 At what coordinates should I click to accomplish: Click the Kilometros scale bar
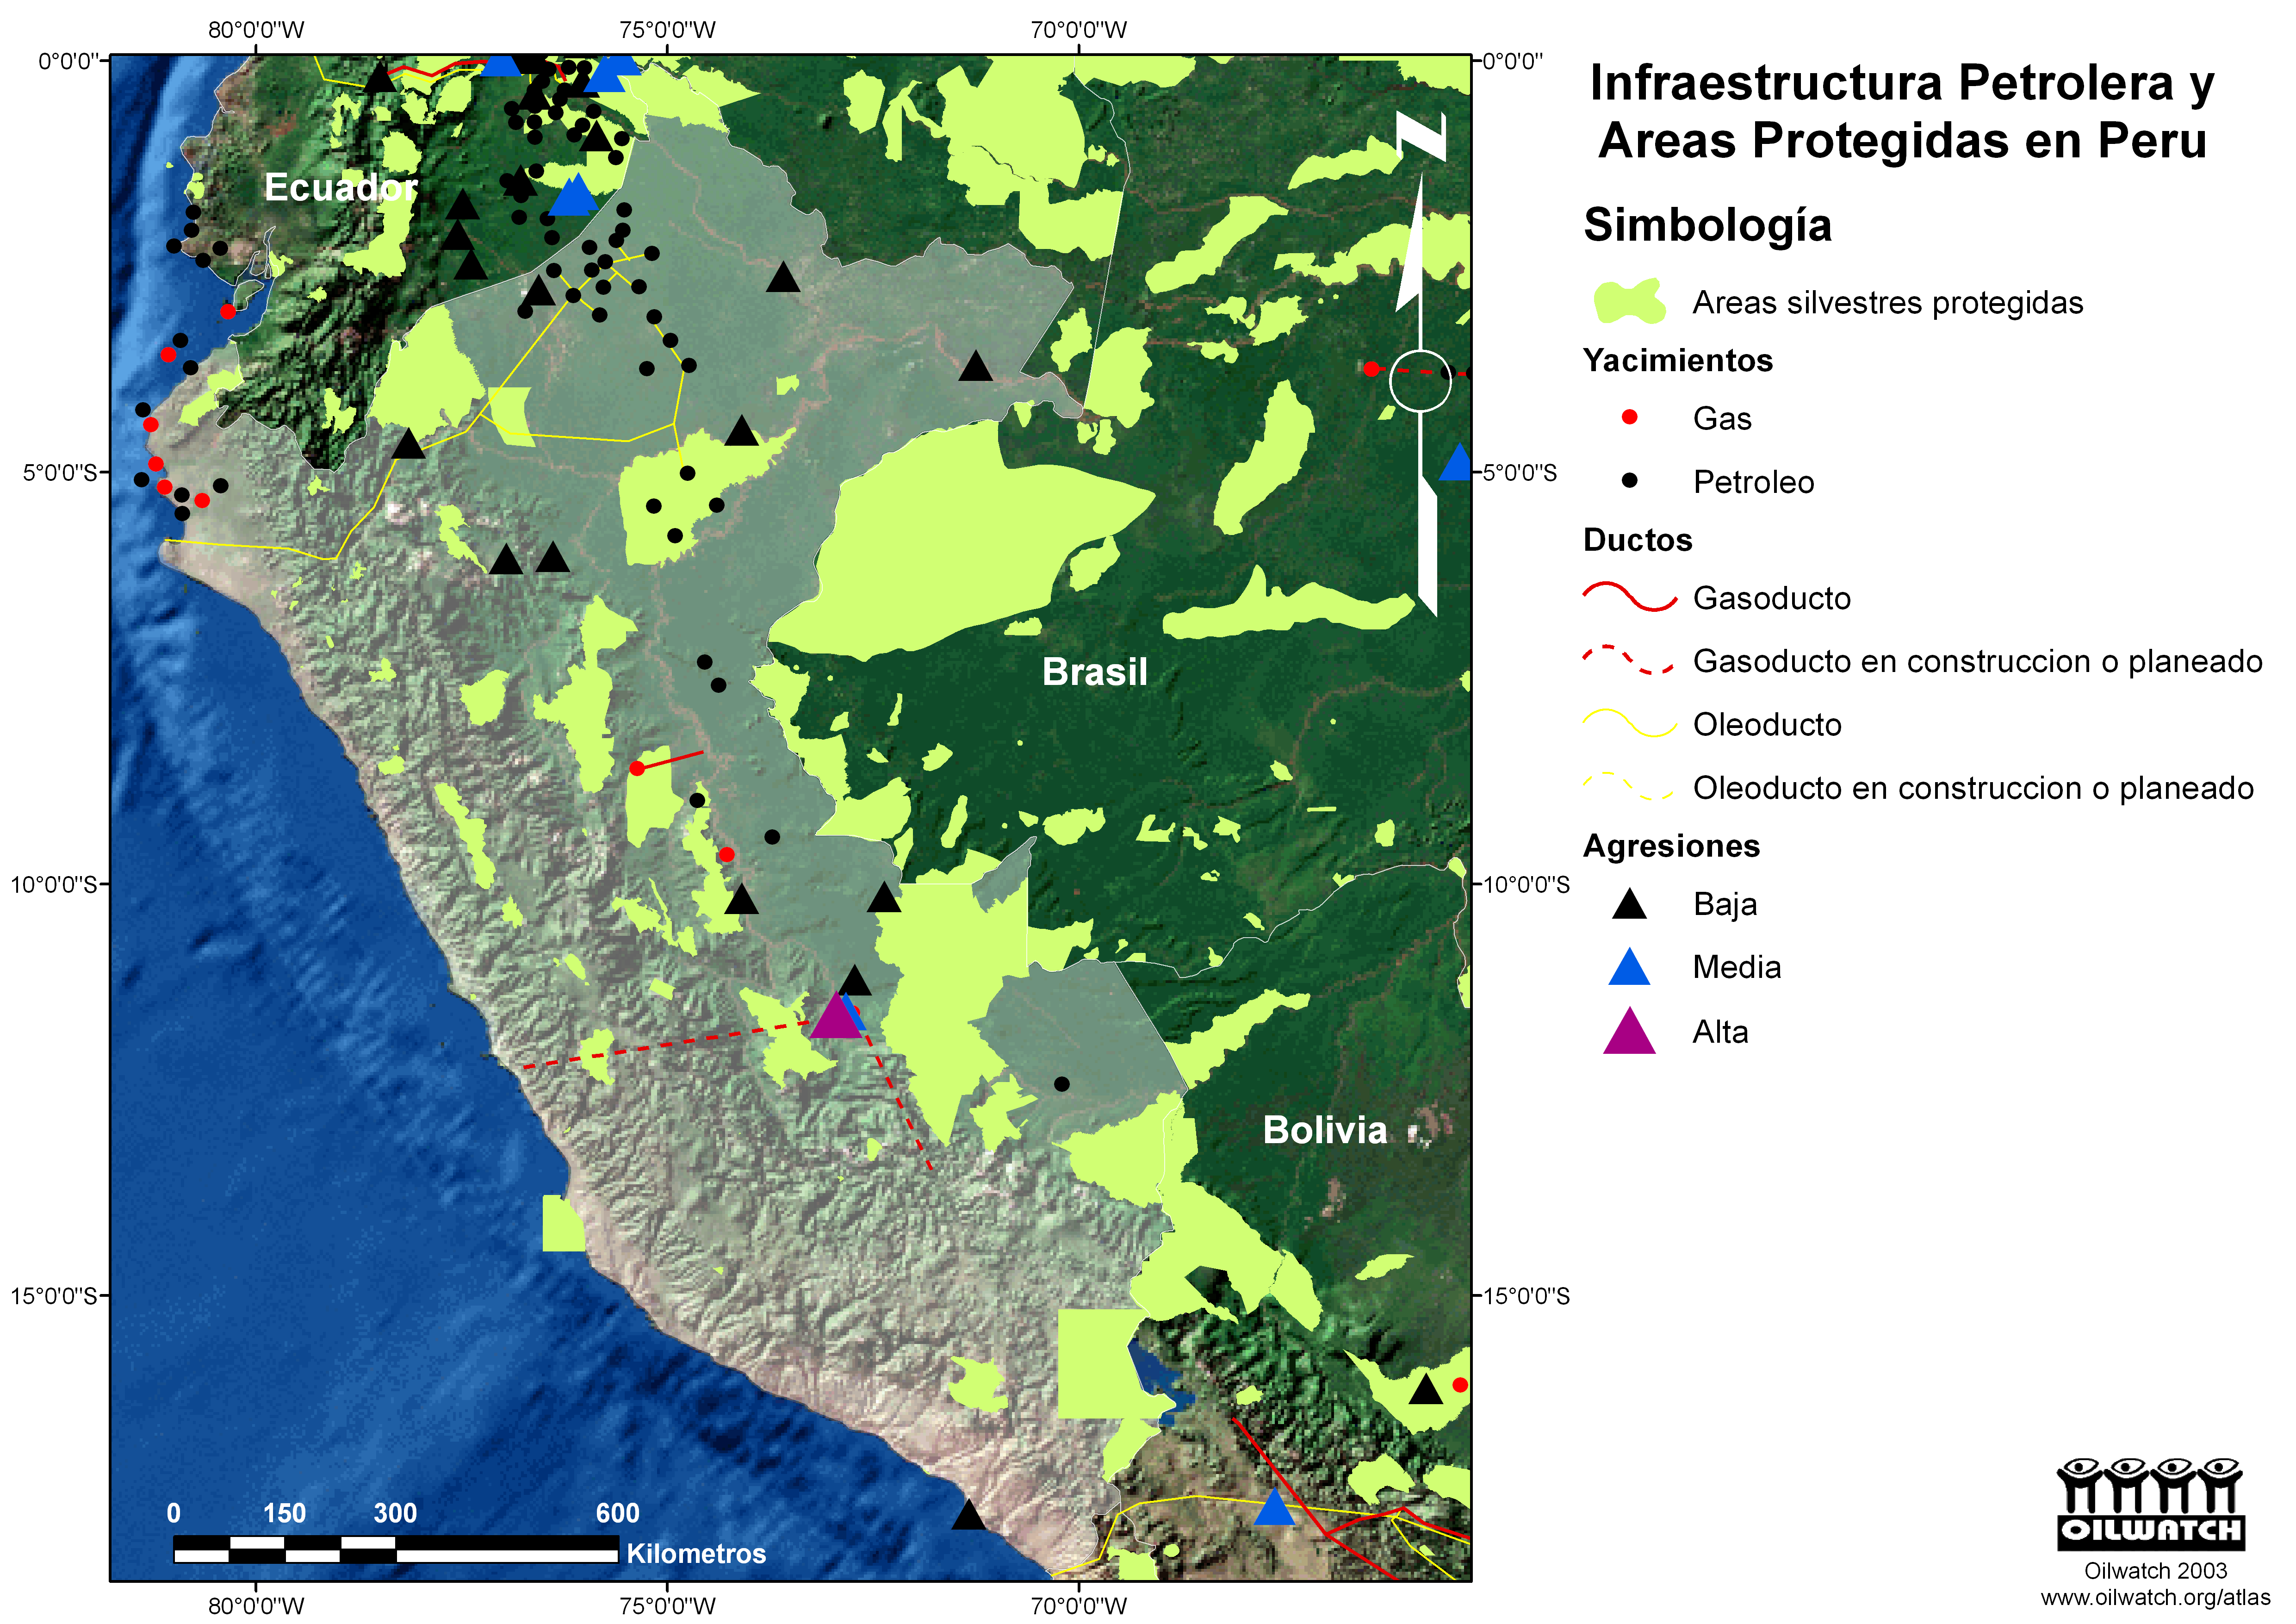coord(396,1550)
